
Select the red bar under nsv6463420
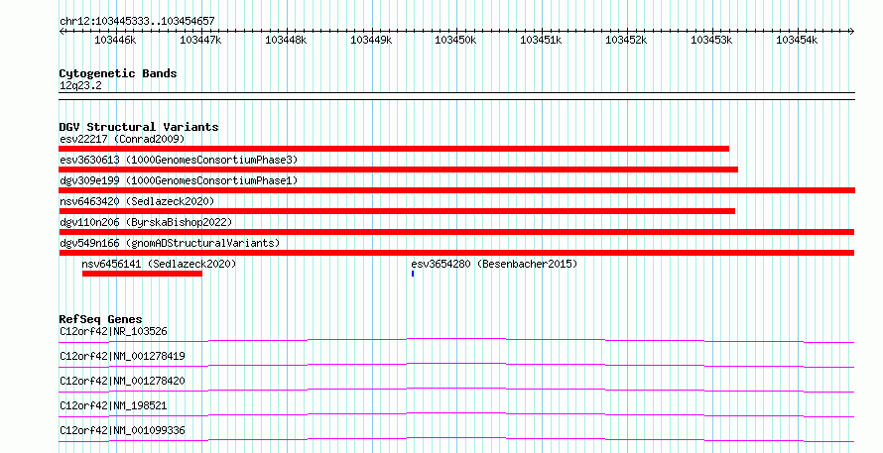coord(397,211)
